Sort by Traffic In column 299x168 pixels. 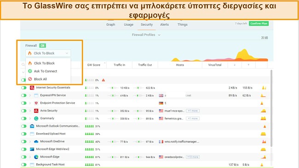(x=120, y=65)
